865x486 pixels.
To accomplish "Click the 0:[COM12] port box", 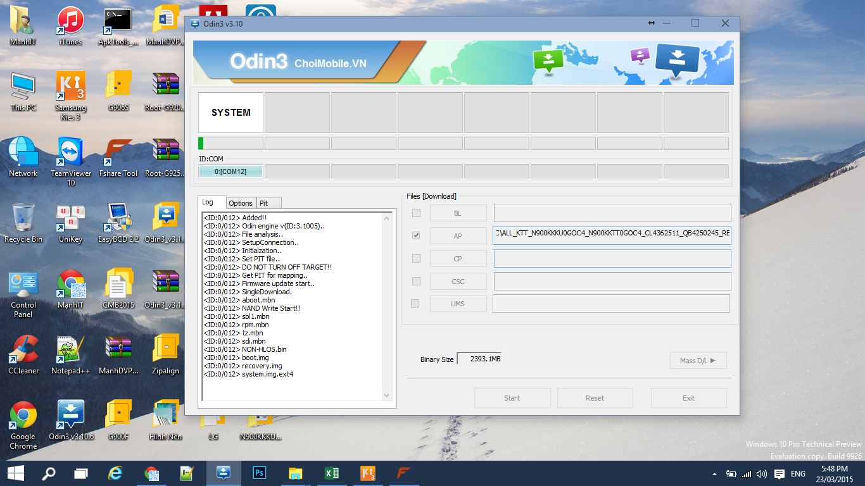I will [x=230, y=171].
